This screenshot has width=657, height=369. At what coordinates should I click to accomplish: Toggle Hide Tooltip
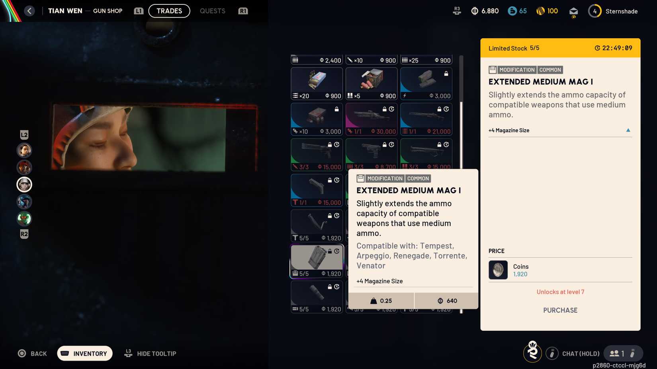coord(151,353)
